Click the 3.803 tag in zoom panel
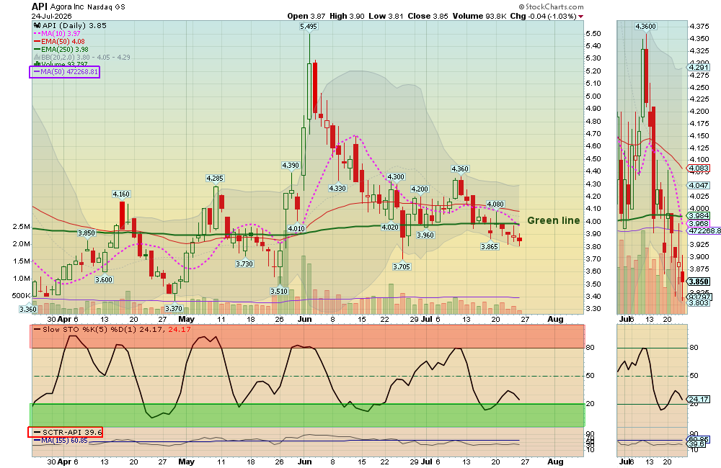 [x=699, y=302]
